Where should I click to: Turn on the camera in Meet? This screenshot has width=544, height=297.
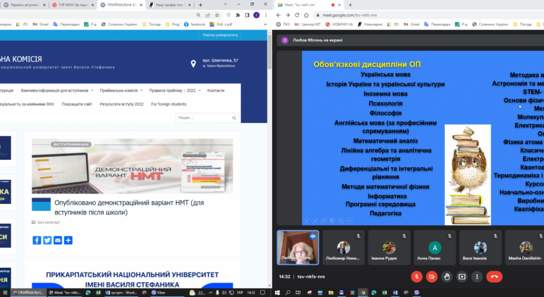pyautogui.click(x=431, y=276)
